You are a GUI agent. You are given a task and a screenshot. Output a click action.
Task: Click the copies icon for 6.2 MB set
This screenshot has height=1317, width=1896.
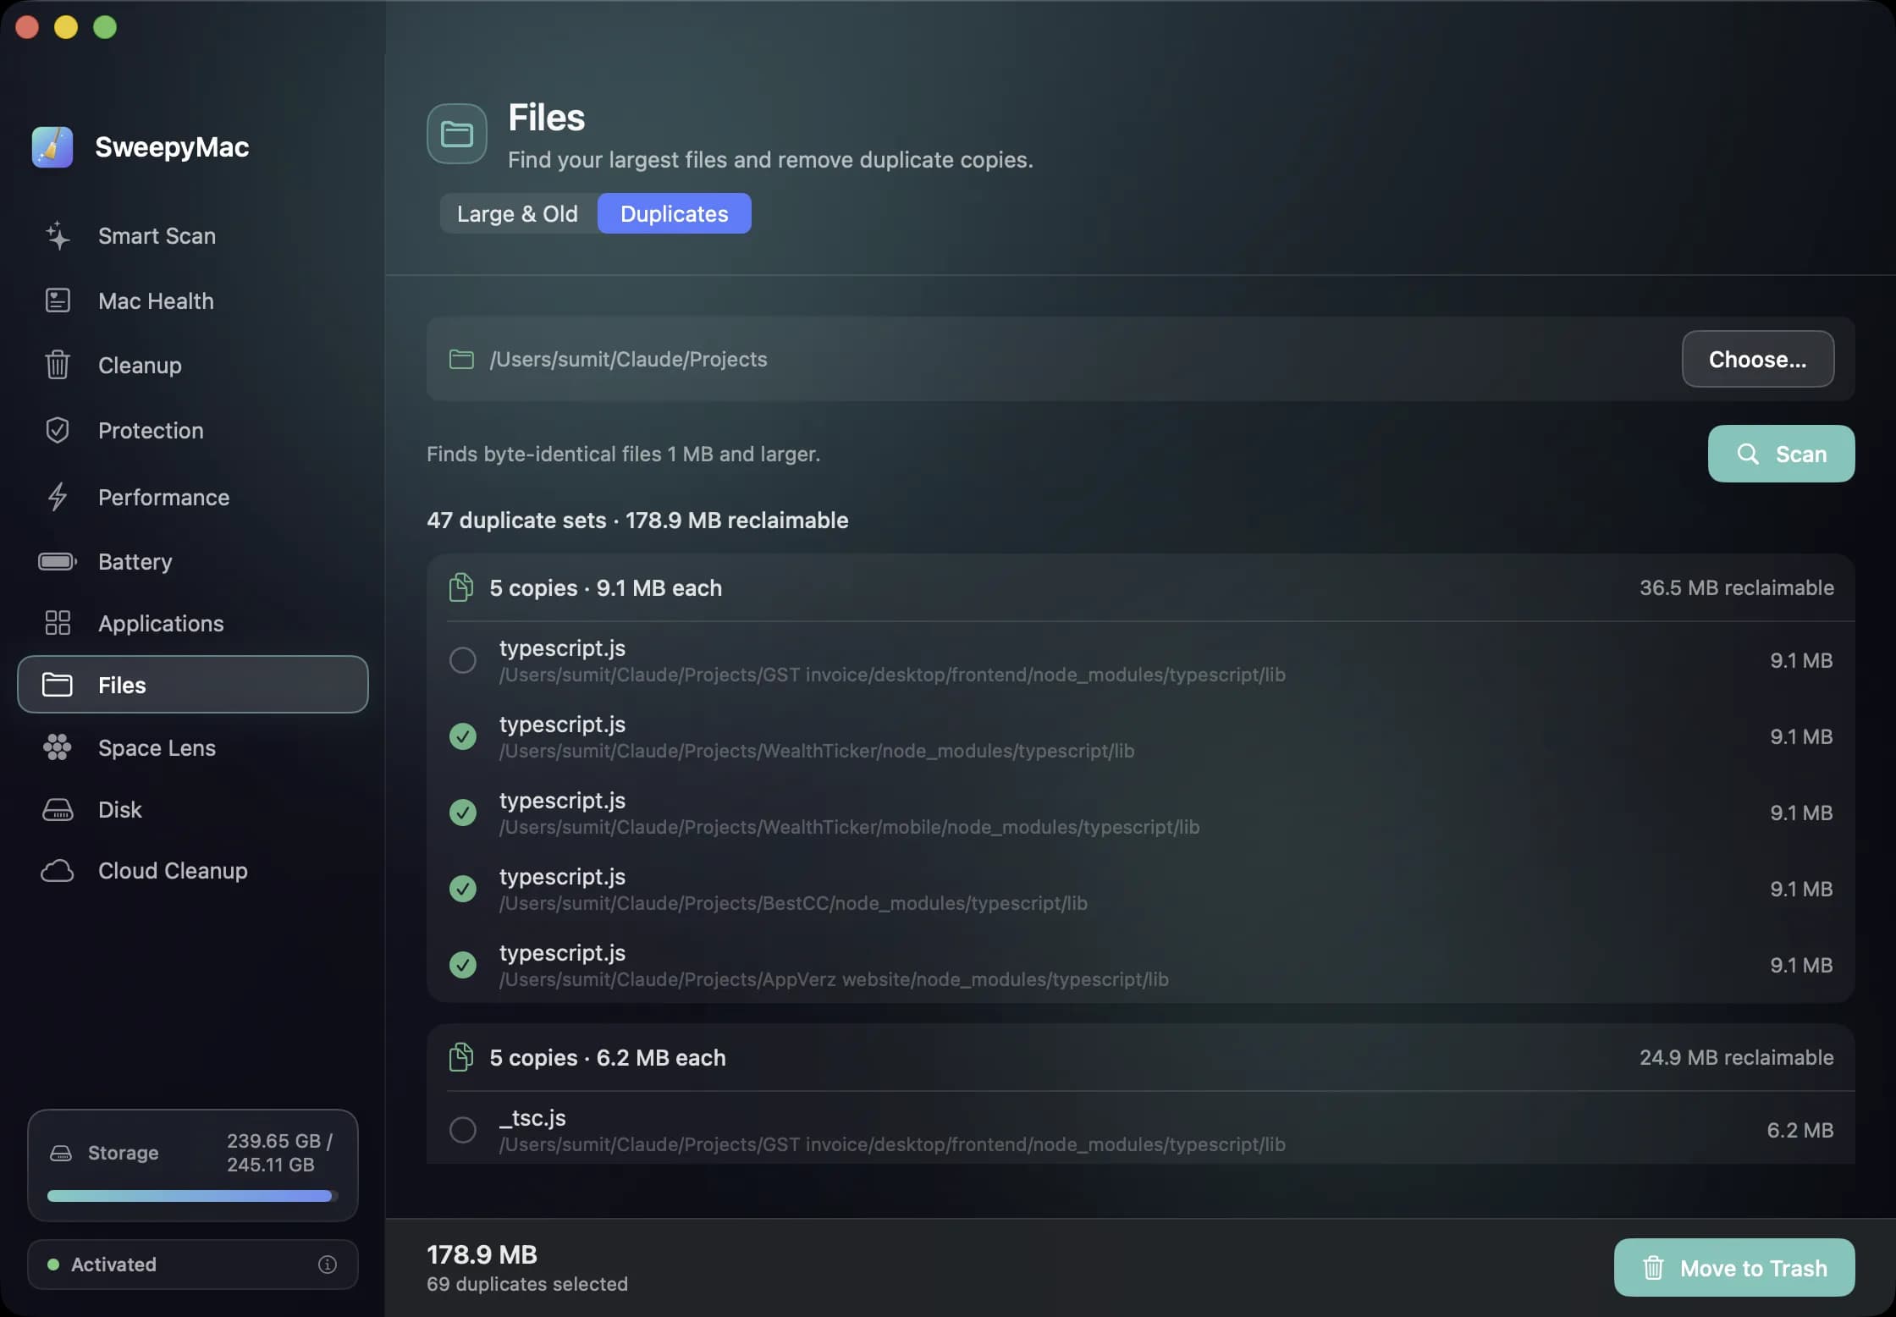pos(461,1057)
